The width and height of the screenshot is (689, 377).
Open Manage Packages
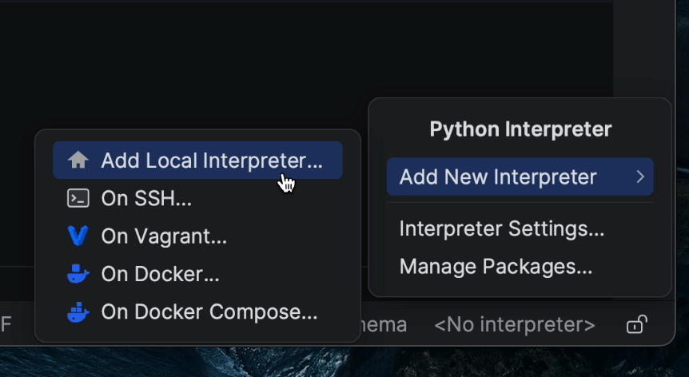[496, 266]
